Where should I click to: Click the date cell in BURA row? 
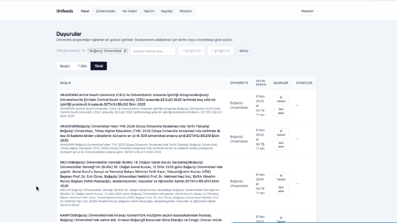tap(260, 183)
